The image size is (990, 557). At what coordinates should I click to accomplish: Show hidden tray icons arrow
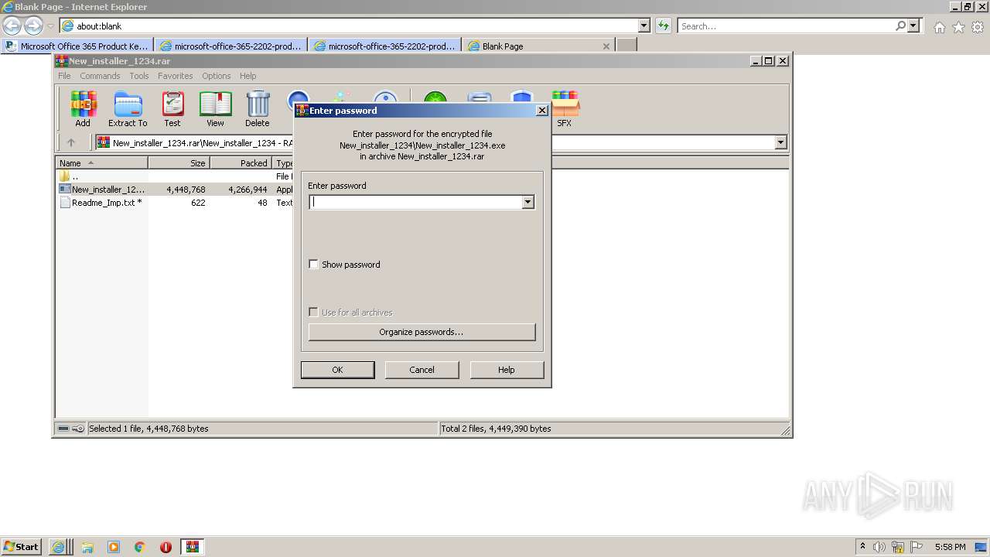862,546
